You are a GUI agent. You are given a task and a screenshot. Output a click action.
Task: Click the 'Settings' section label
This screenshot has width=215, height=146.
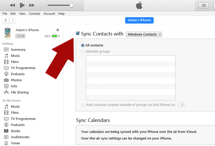tap(8, 44)
